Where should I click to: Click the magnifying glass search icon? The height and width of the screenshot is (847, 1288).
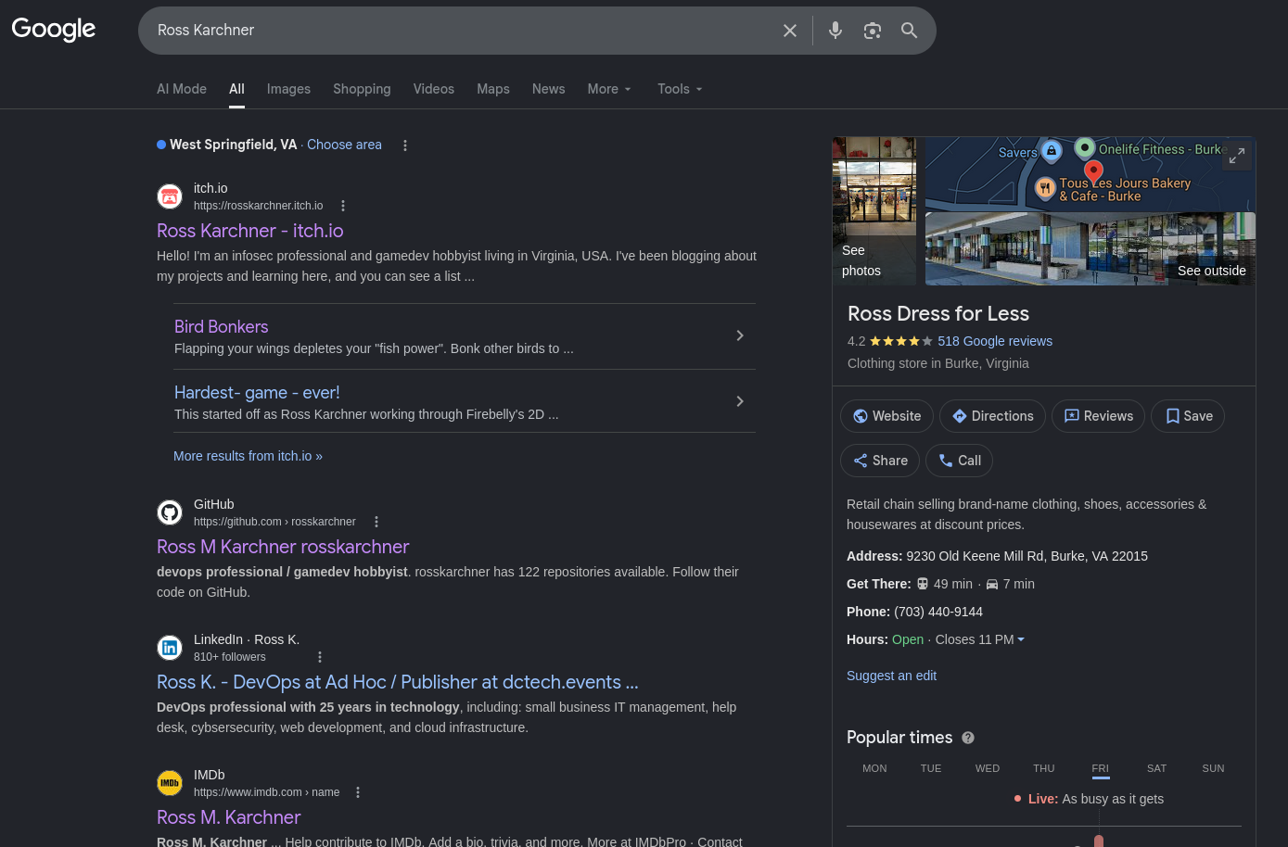click(x=910, y=31)
